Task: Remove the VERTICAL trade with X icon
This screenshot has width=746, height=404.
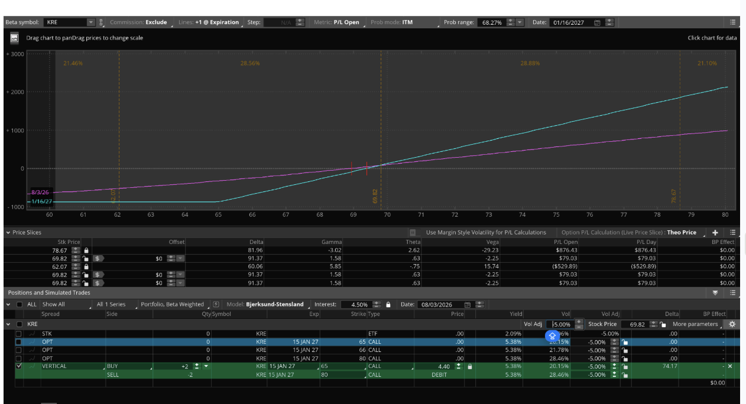Action: (730, 366)
